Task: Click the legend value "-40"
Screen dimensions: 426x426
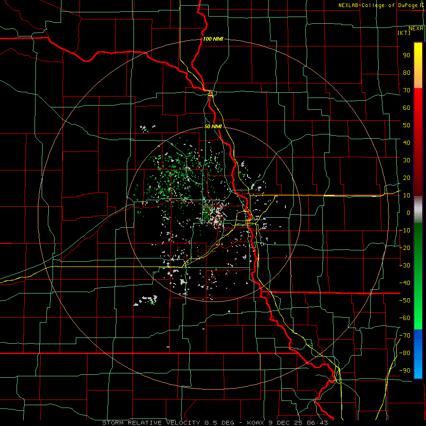Action: 405,283
